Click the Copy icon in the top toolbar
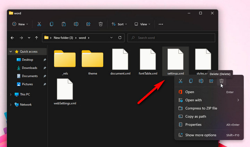Image resolution: width=250 pixels, height=147 pixels. pyautogui.click(x=51, y=24)
